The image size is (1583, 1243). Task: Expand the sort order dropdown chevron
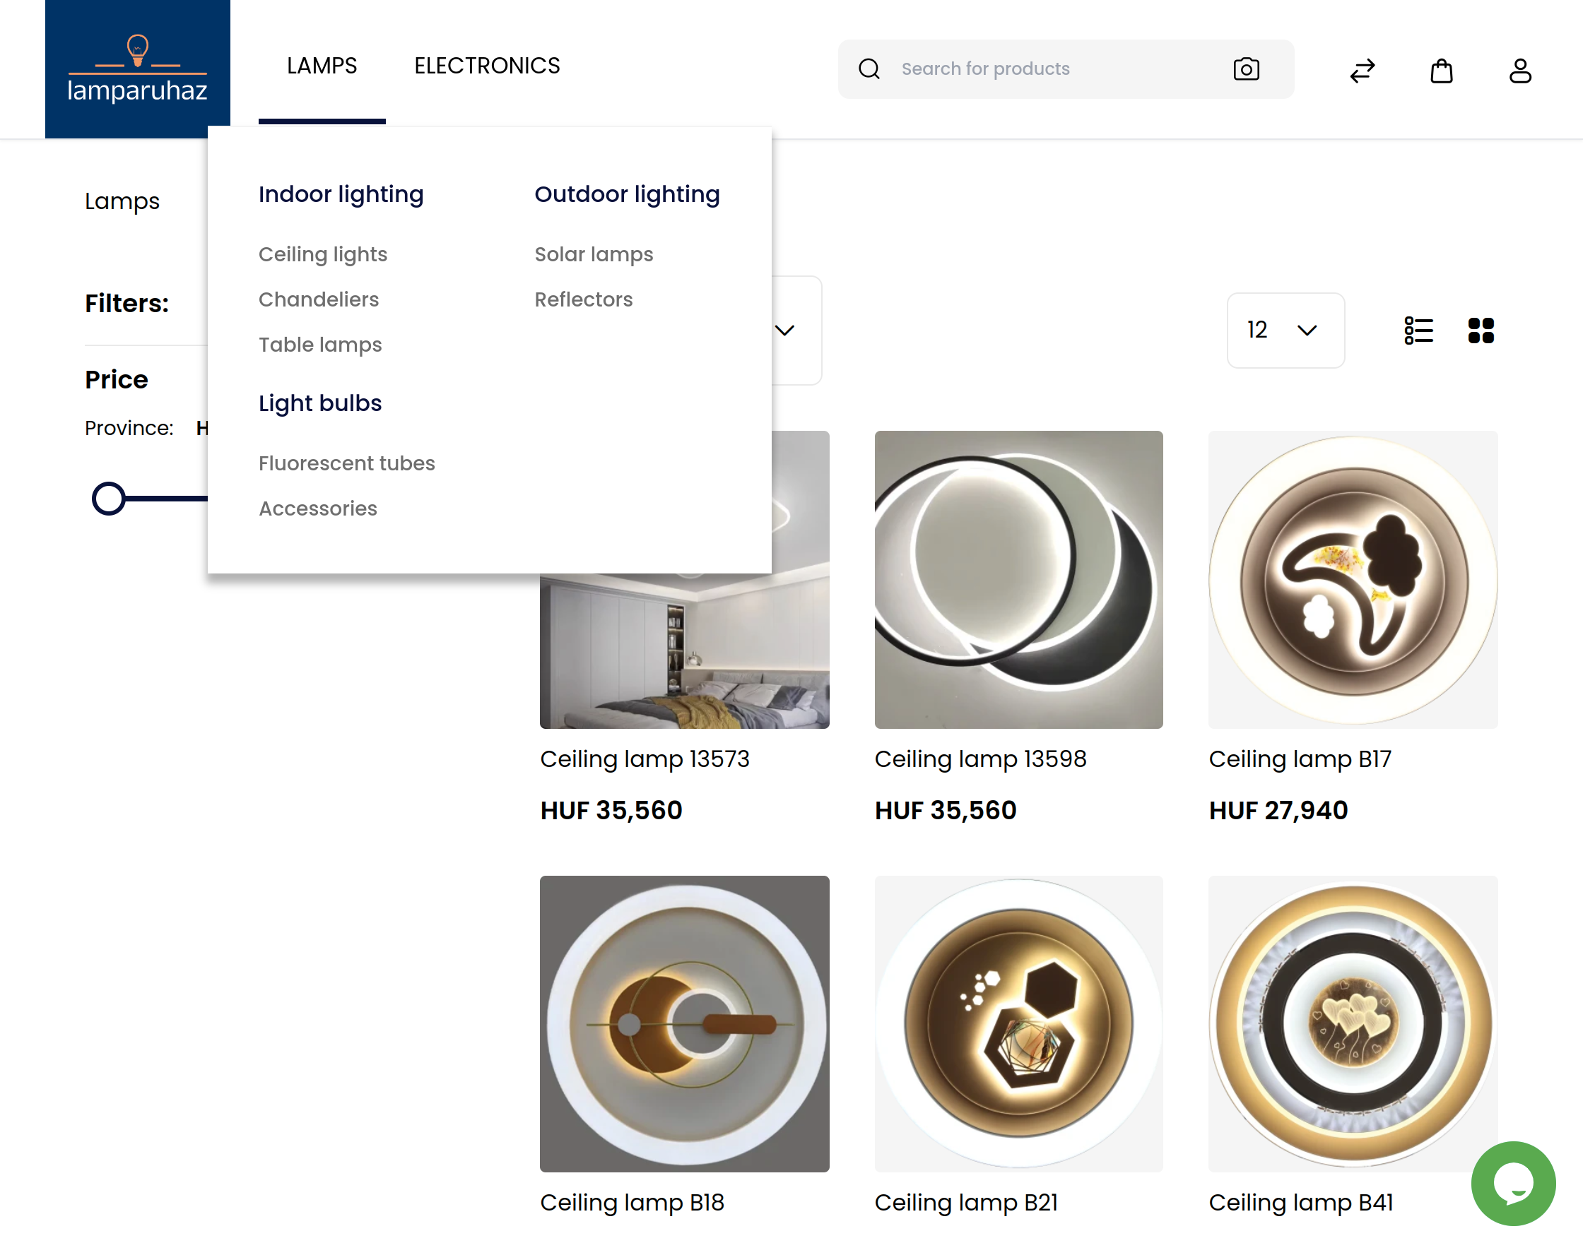tap(785, 330)
